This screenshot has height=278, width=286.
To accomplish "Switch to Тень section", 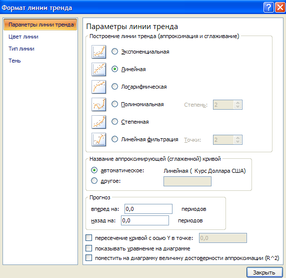I will click(14, 61).
